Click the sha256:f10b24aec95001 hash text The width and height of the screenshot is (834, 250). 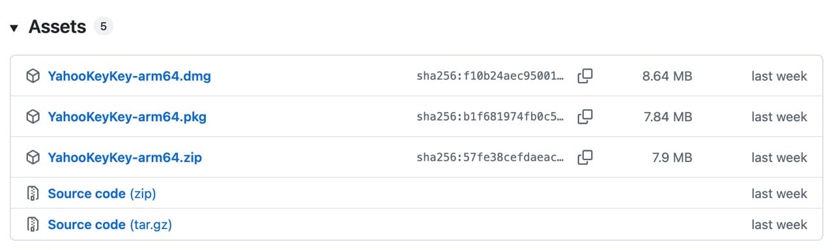tap(491, 76)
